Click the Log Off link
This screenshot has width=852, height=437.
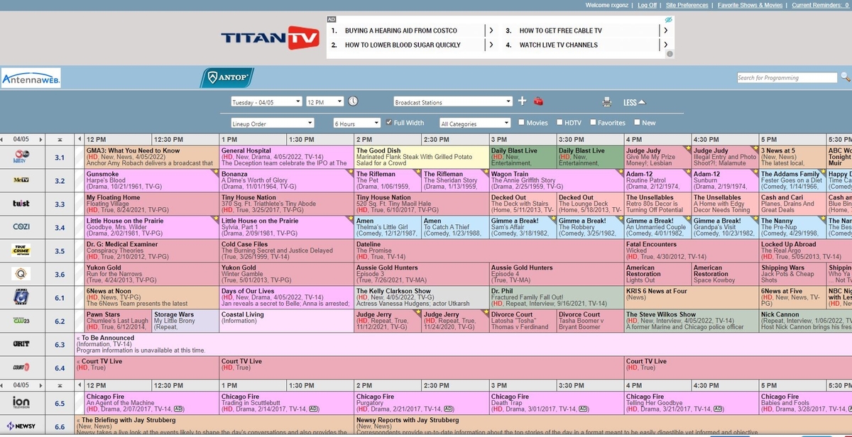point(647,5)
